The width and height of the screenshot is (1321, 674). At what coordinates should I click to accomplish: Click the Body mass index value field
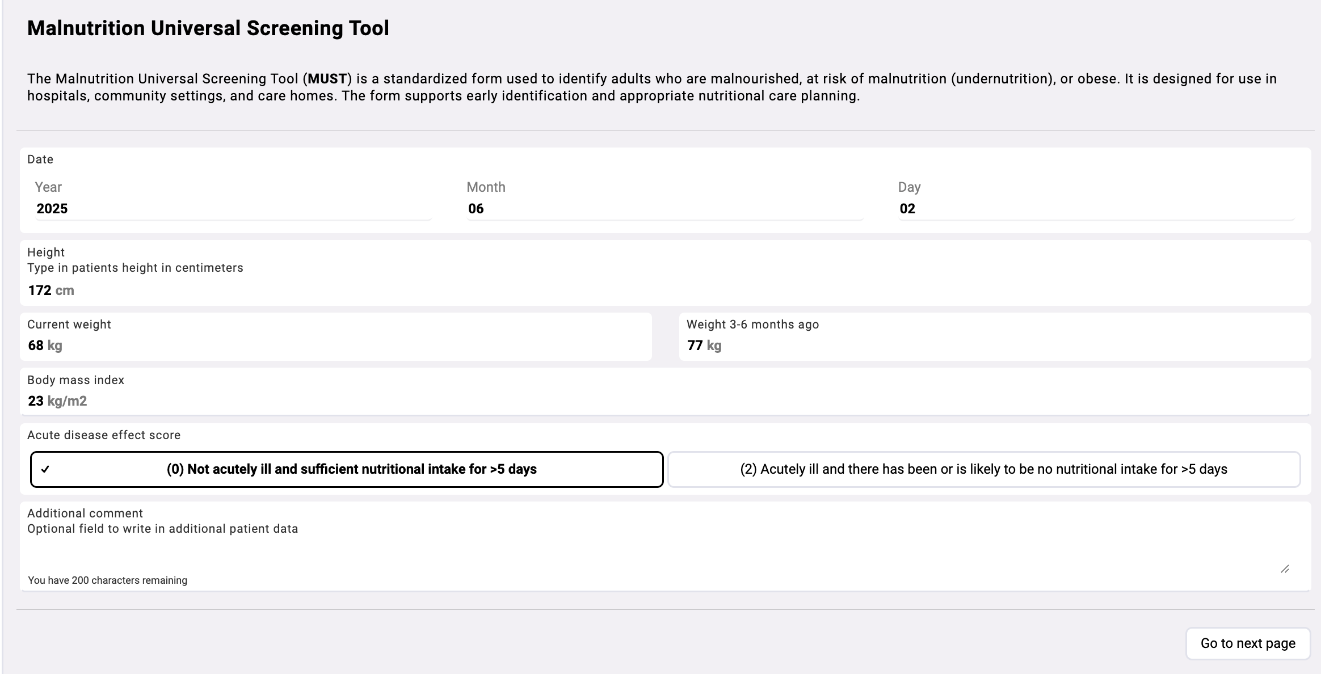(665, 401)
